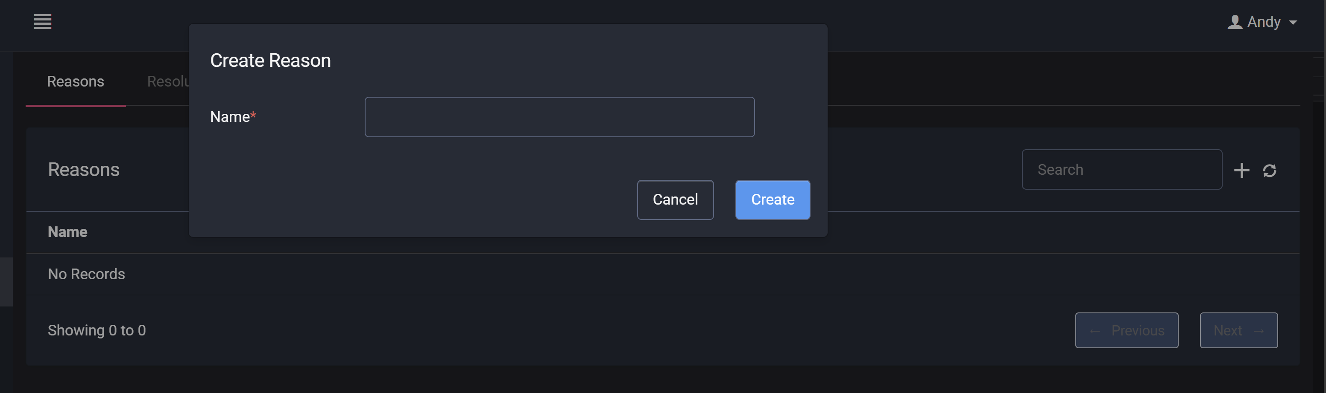
Task: Select the No Records table row
Action: [x=662, y=275]
